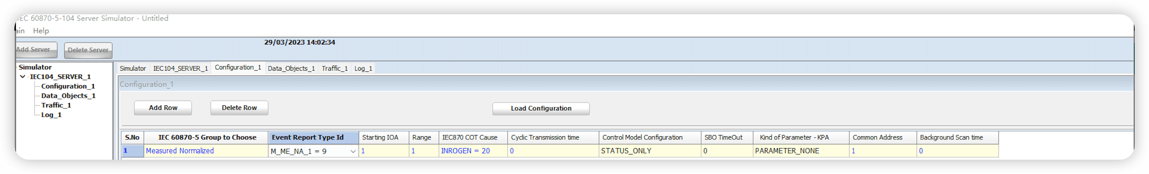This screenshot has height=174, width=1149.
Task: Click the Load Configuration button
Action: pyautogui.click(x=541, y=109)
